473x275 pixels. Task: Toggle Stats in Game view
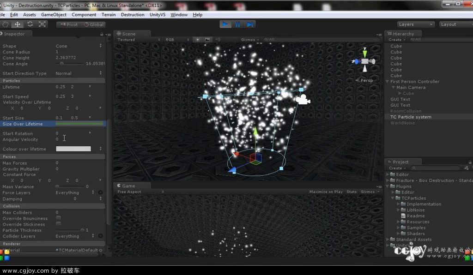click(x=352, y=192)
